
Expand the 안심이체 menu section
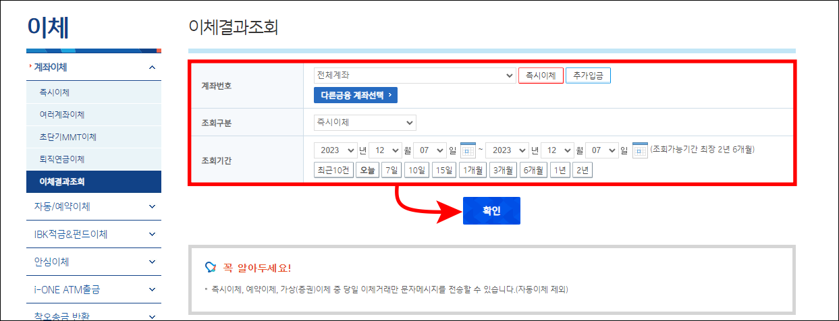[x=94, y=262]
